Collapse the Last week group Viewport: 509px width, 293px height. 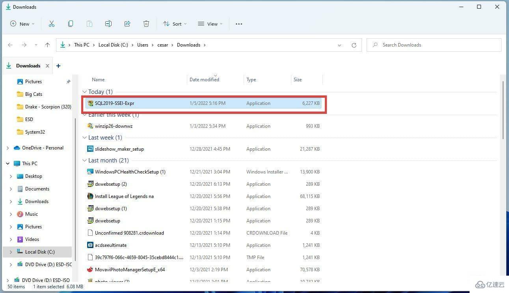[84, 138]
